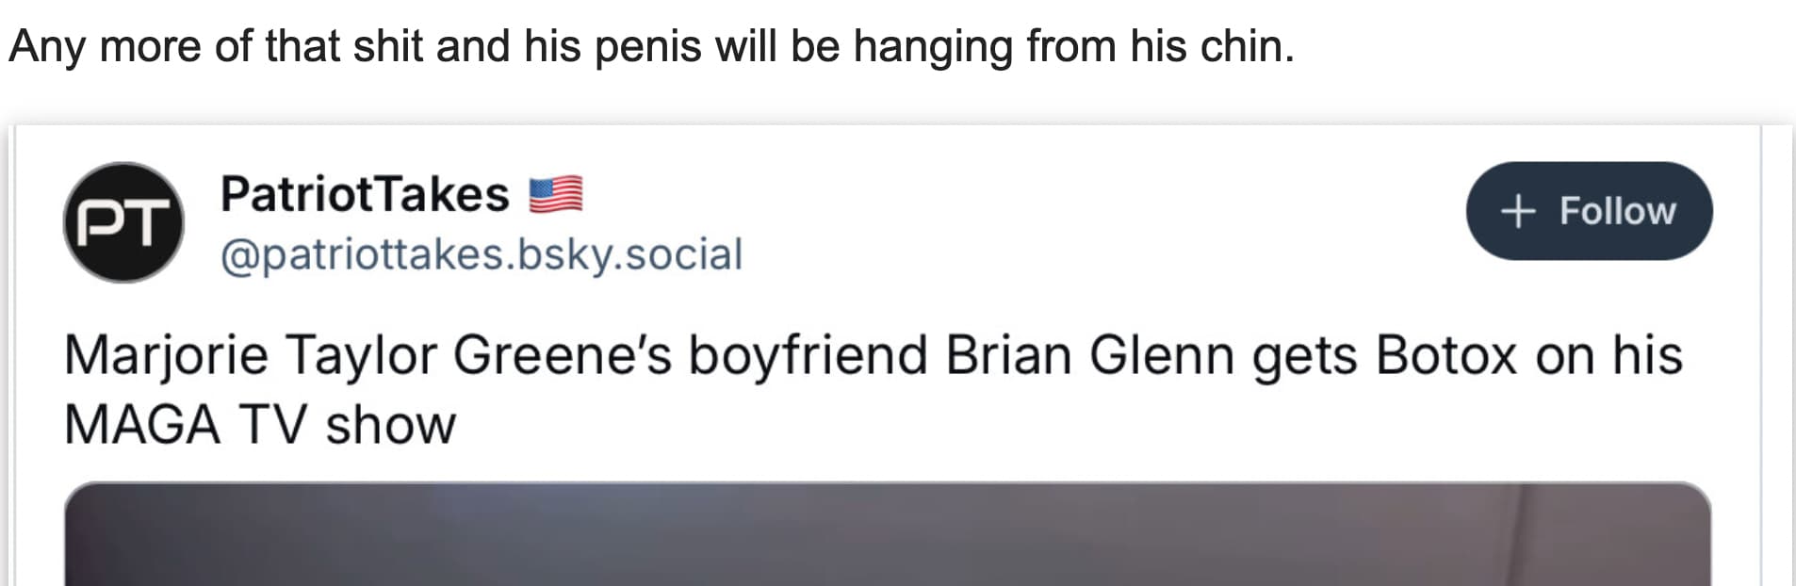Click the post text about Botox
1796x586 pixels.
click(873, 389)
